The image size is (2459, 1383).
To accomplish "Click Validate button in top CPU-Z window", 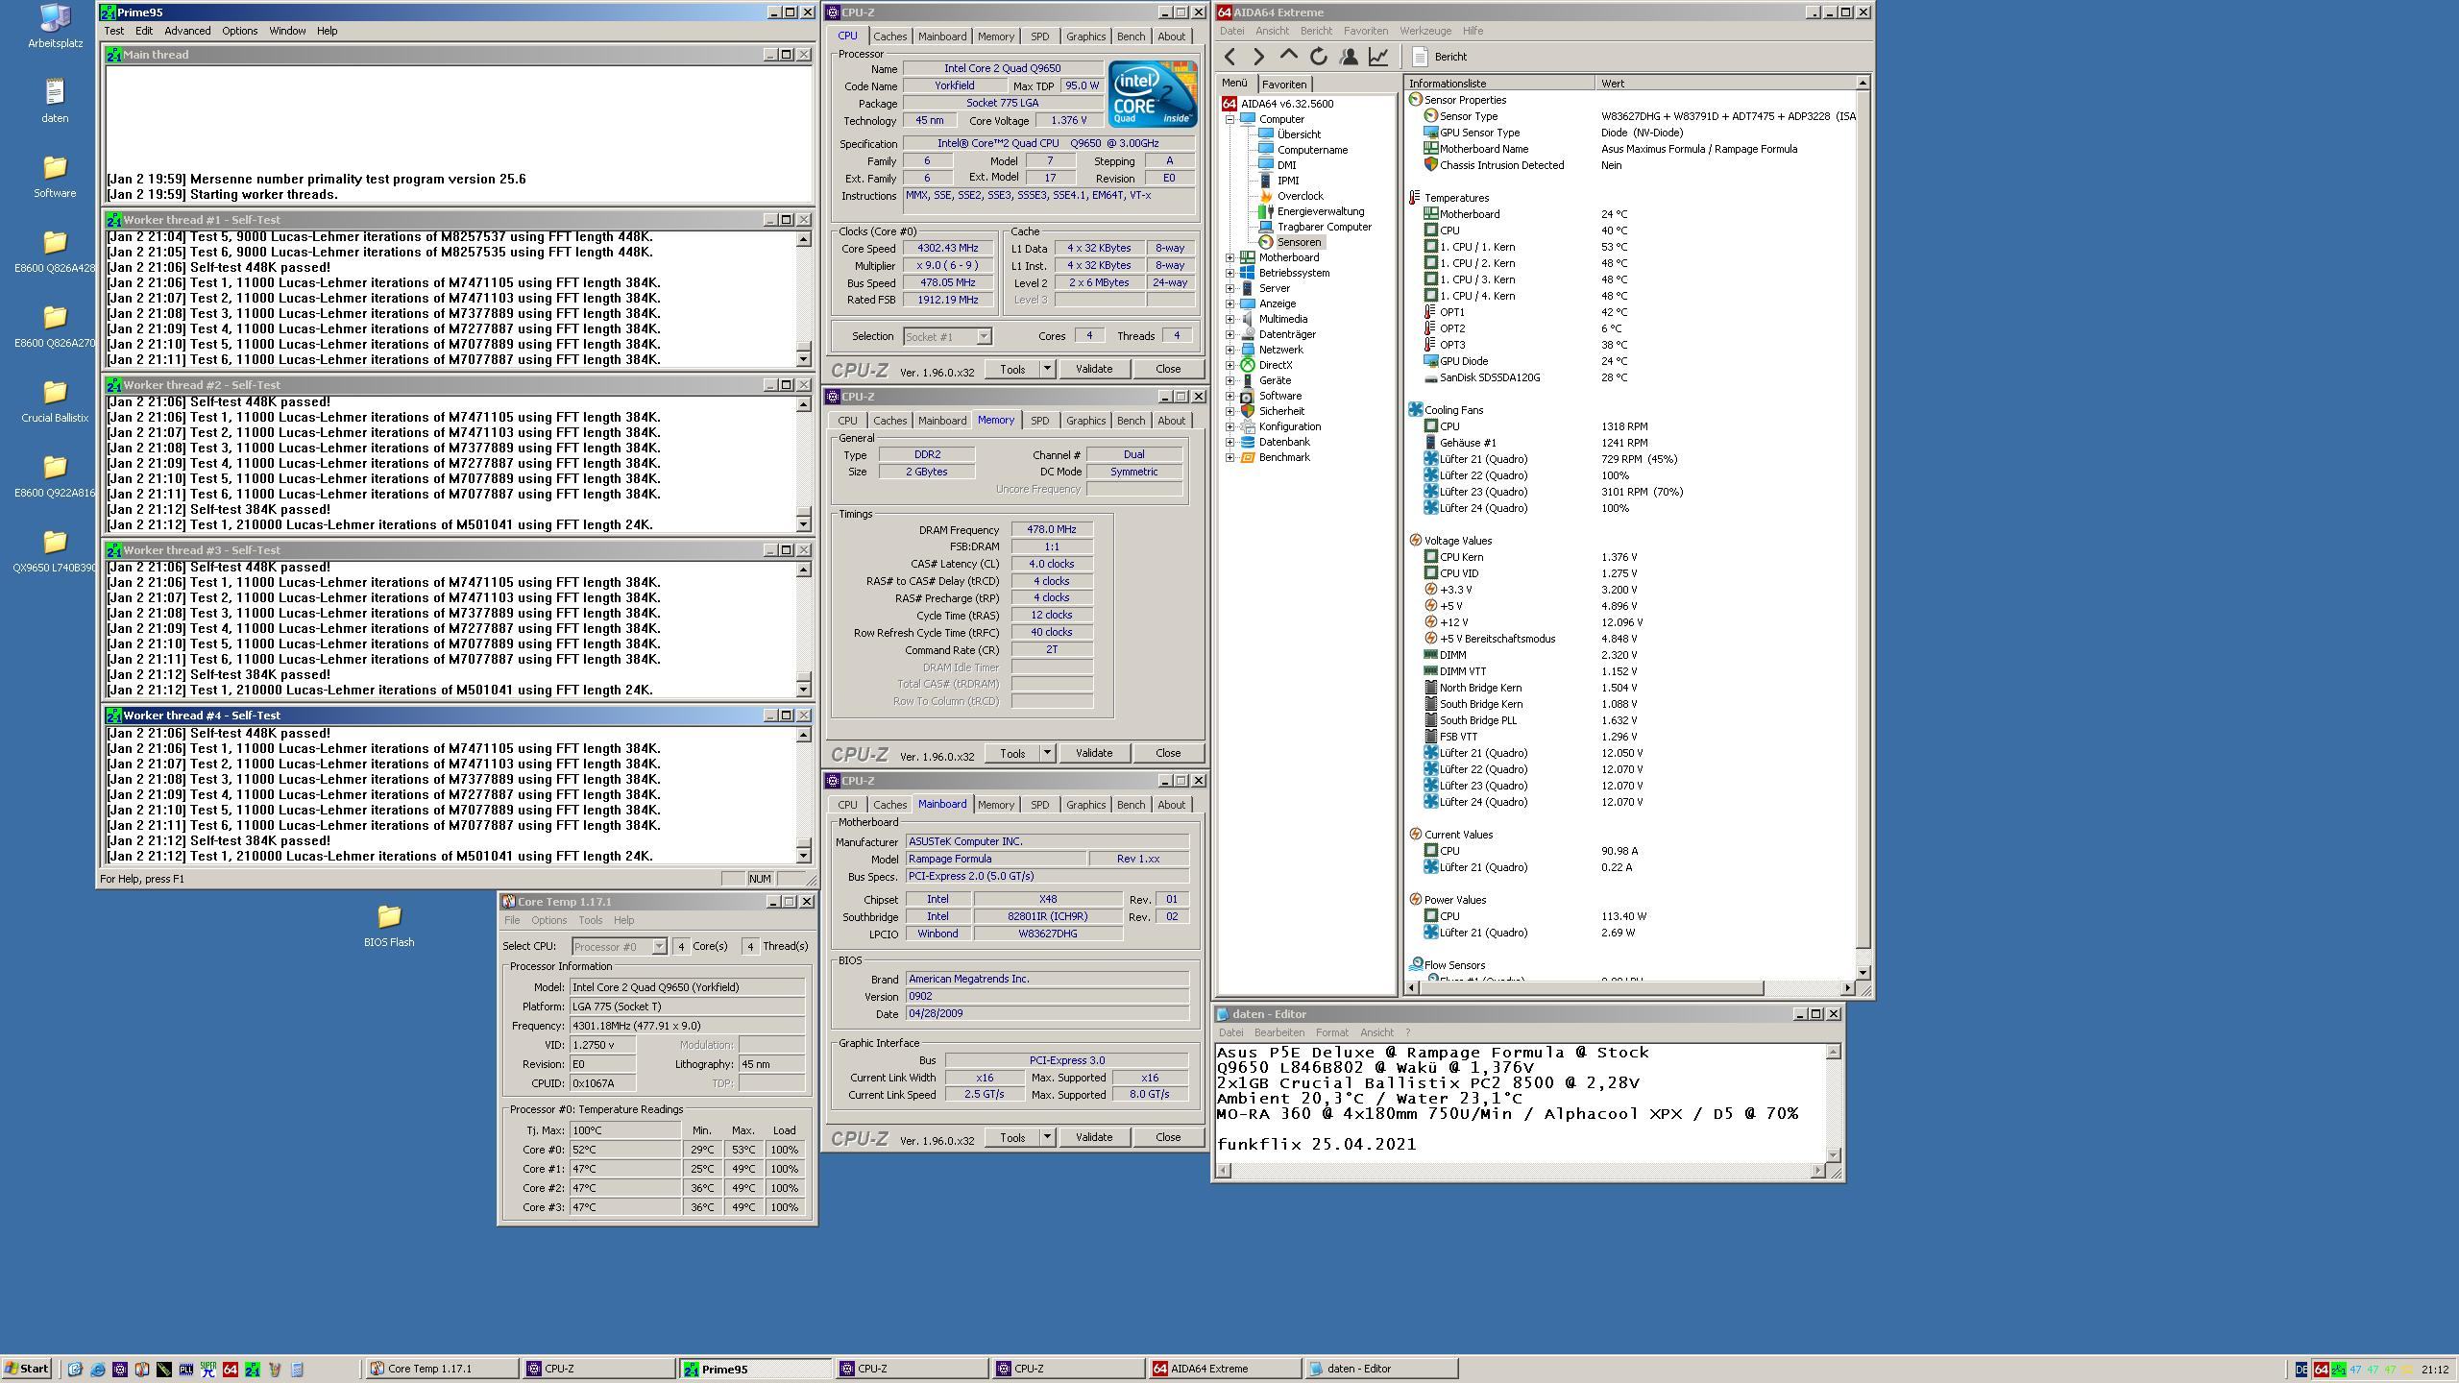I will 1093,369.
